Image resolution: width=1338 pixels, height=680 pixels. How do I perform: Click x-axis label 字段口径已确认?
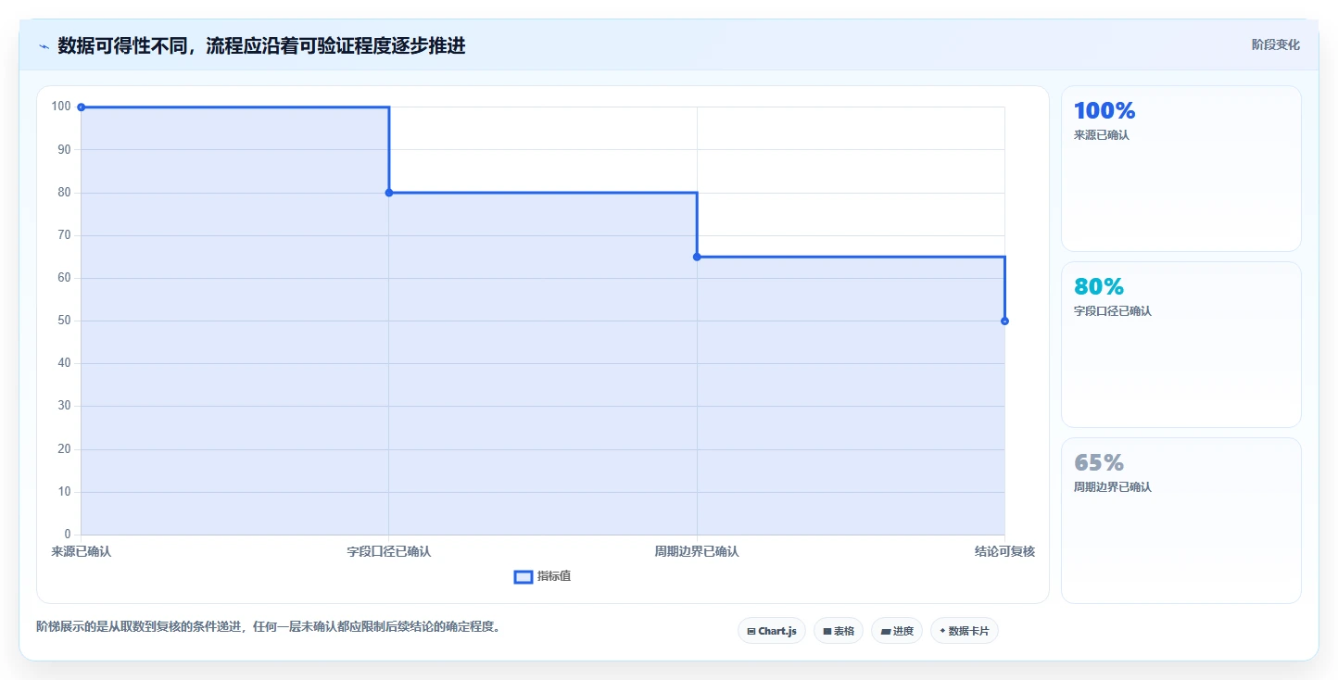[389, 551]
